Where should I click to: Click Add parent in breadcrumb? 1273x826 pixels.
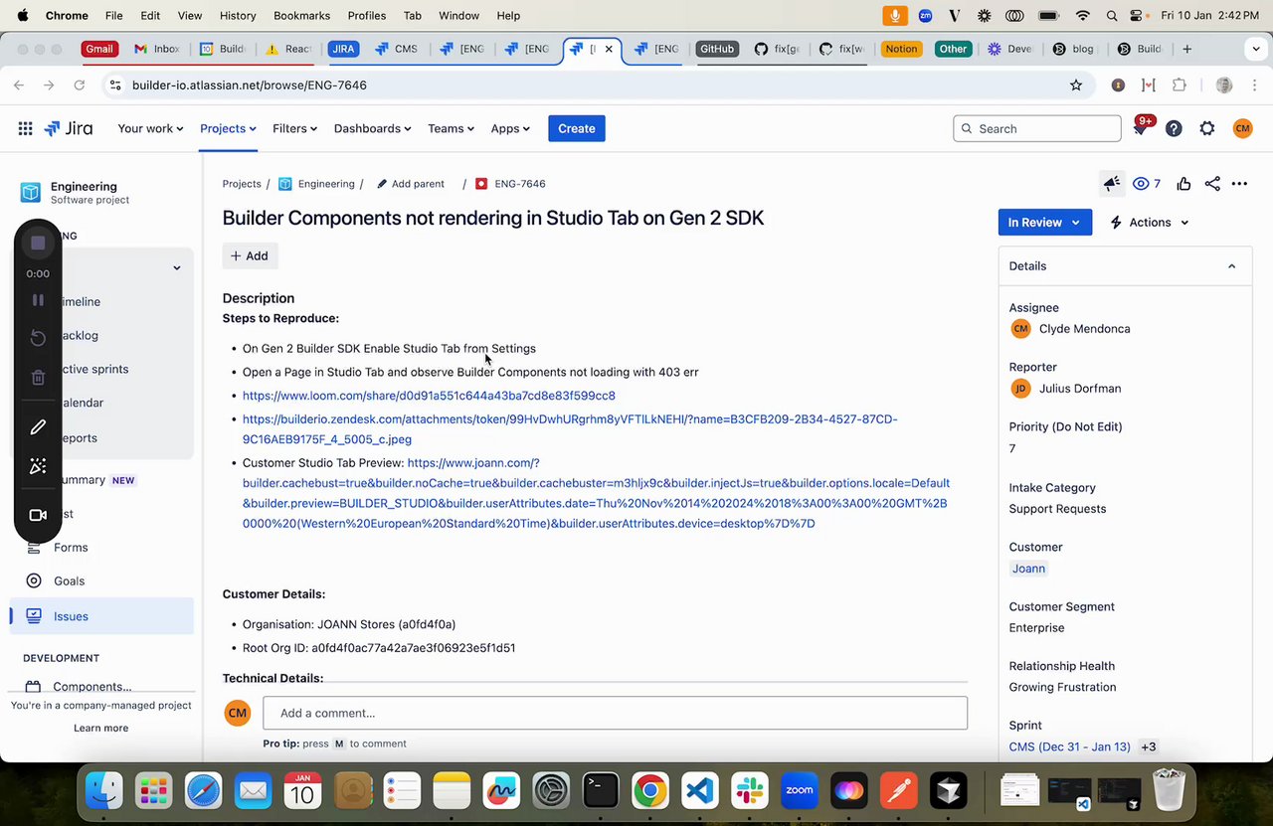[x=411, y=184]
